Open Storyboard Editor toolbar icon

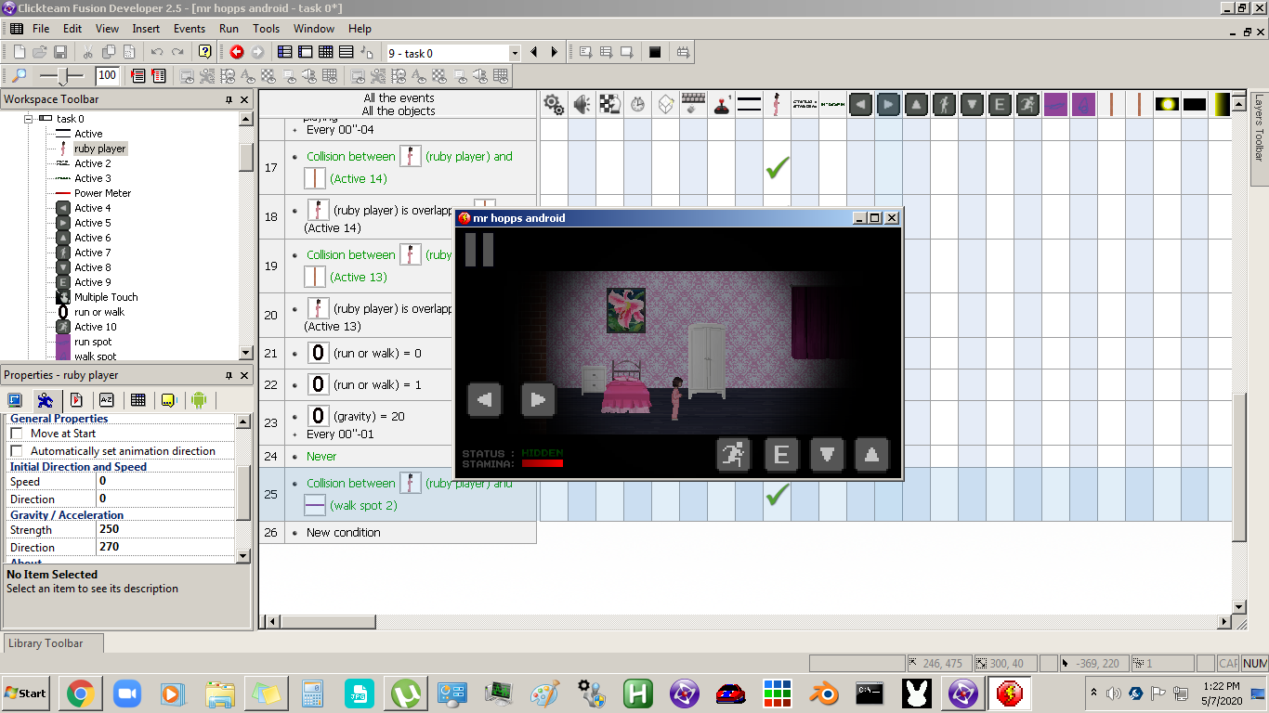click(285, 53)
